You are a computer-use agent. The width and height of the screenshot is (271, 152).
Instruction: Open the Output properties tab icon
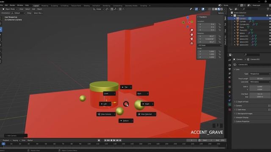click(x=230, y=69)
